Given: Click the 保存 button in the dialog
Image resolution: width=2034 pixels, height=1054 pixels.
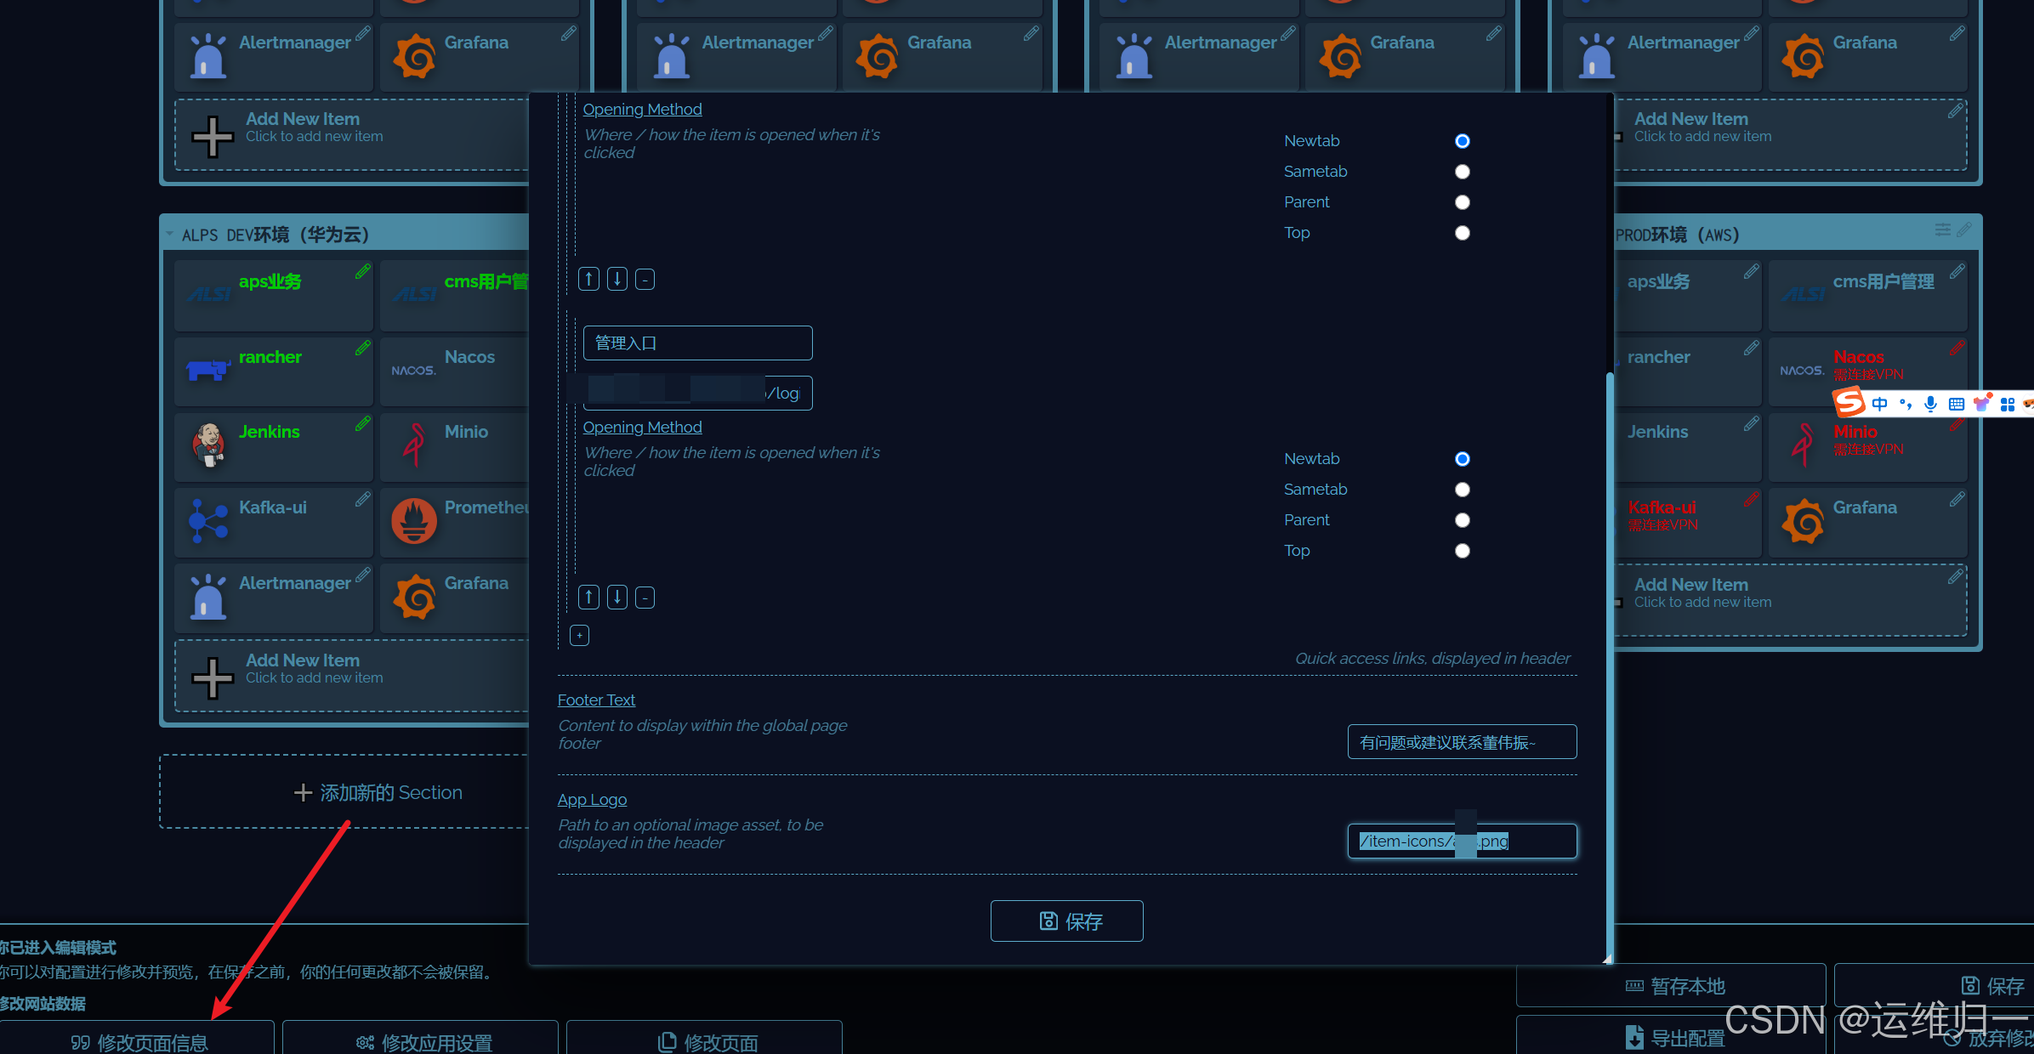Looking at the screenshot, I should pos(1066,921).
